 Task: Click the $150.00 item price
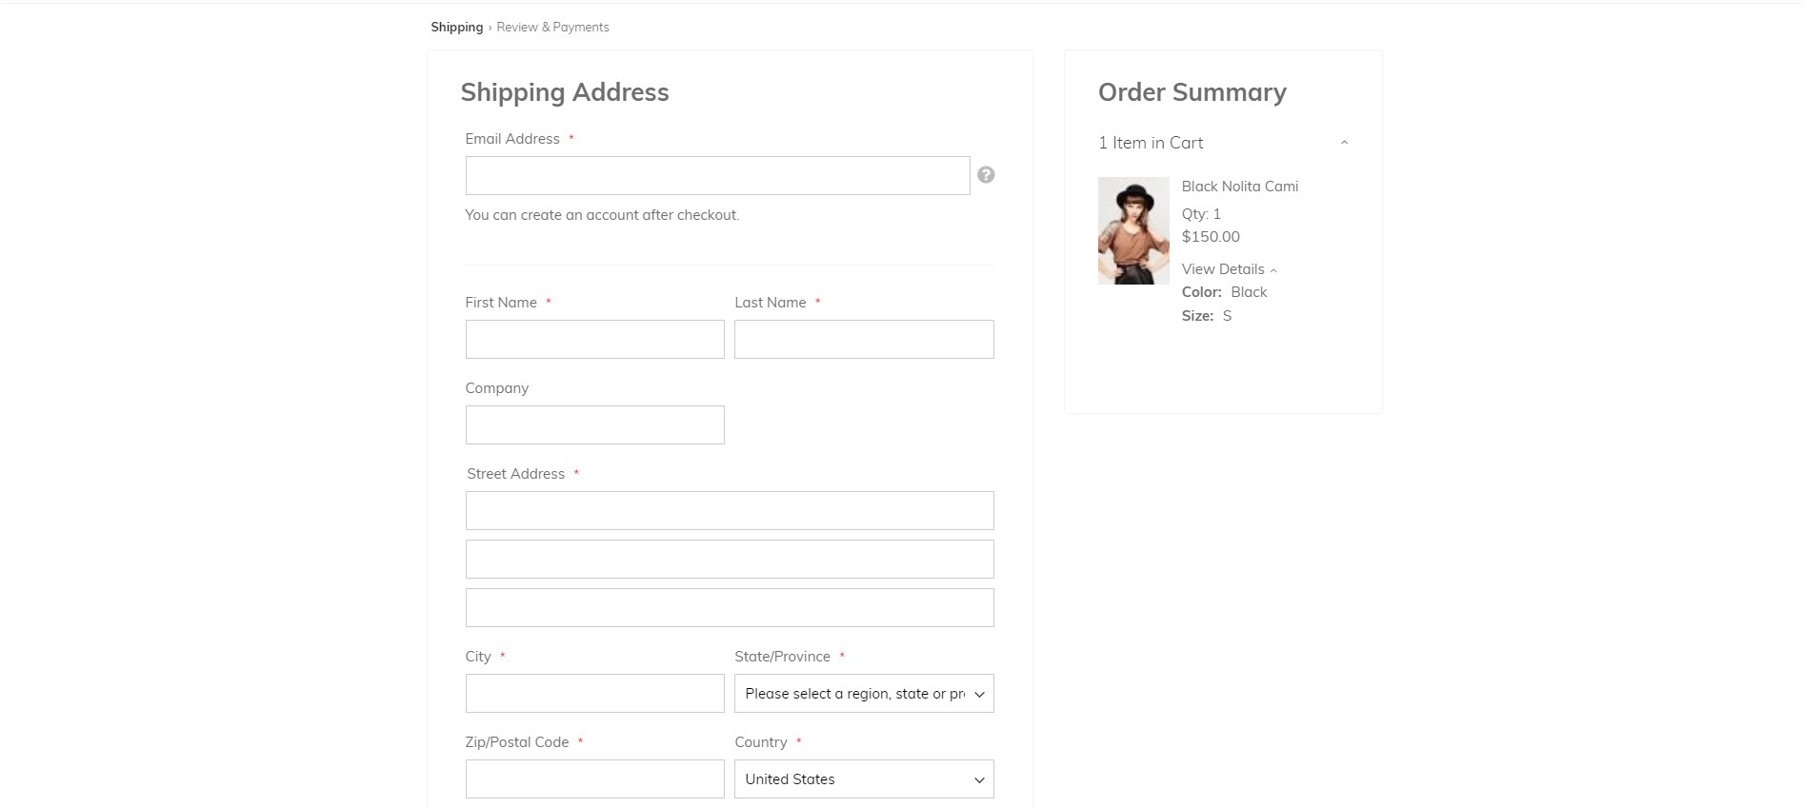coord(1211,237)
